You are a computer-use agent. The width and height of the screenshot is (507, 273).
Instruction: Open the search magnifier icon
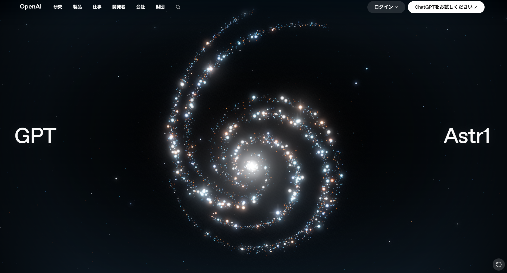pos(178,7)
